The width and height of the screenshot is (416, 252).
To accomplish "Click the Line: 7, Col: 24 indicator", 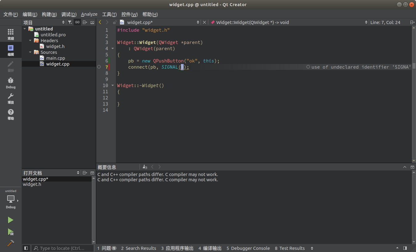I will tap(385, 22).
